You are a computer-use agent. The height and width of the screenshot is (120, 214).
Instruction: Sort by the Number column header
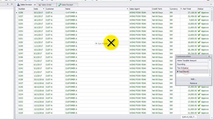[25, 9]
